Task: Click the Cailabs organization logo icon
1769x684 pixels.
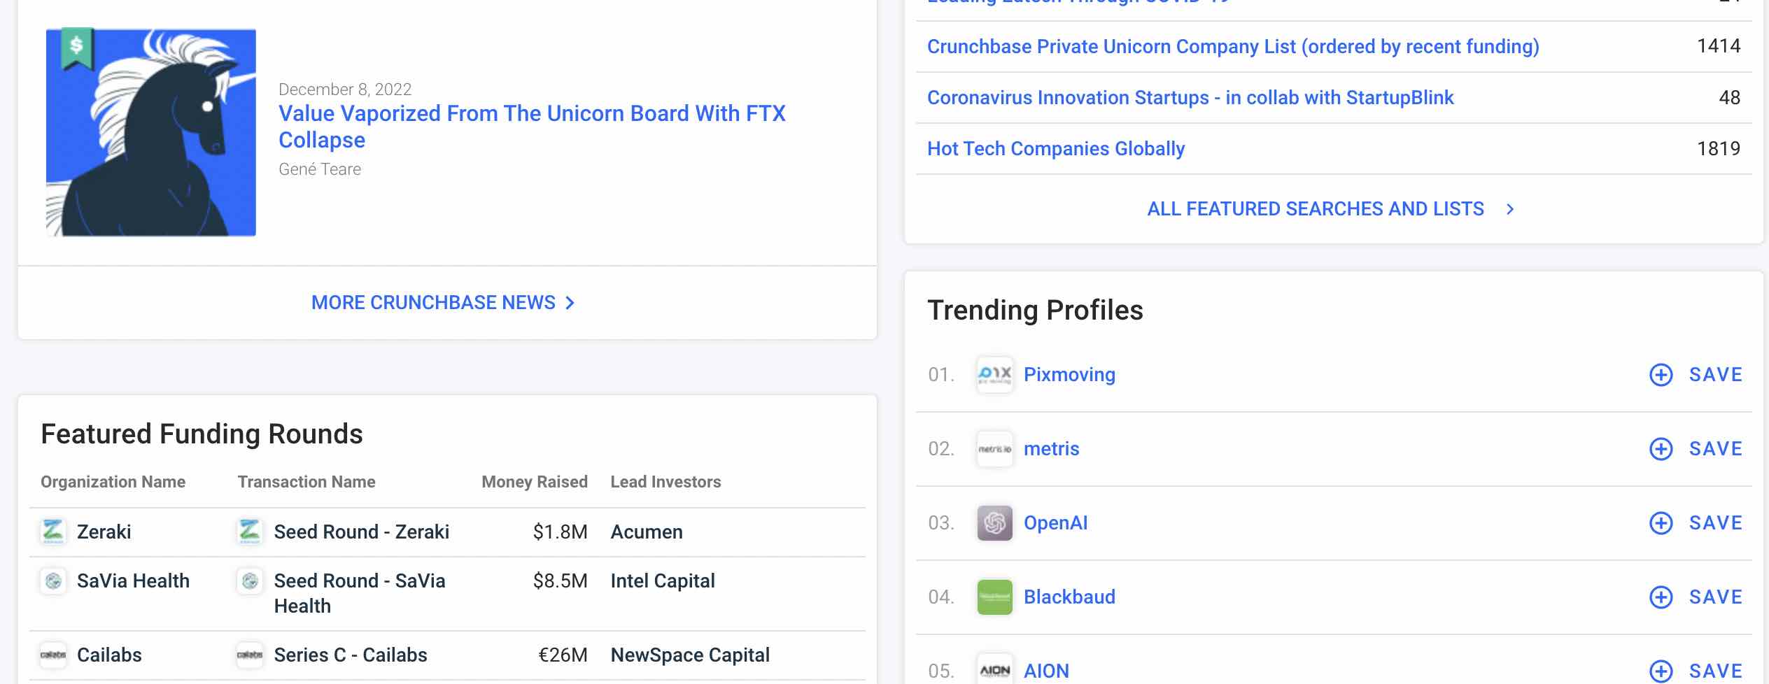Action: (x=53, y=655)
